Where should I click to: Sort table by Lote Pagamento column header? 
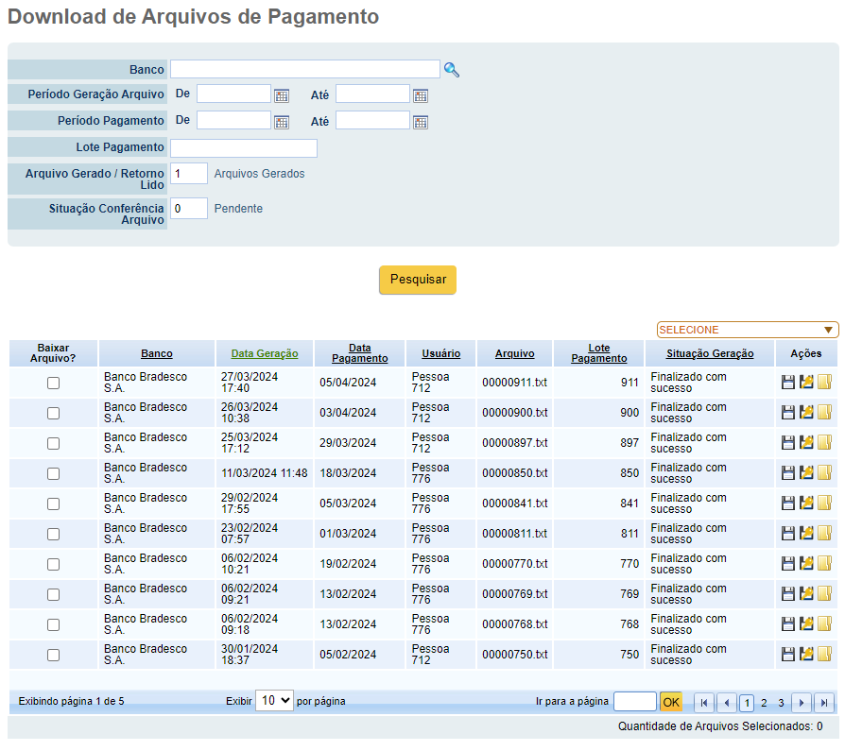598,353
